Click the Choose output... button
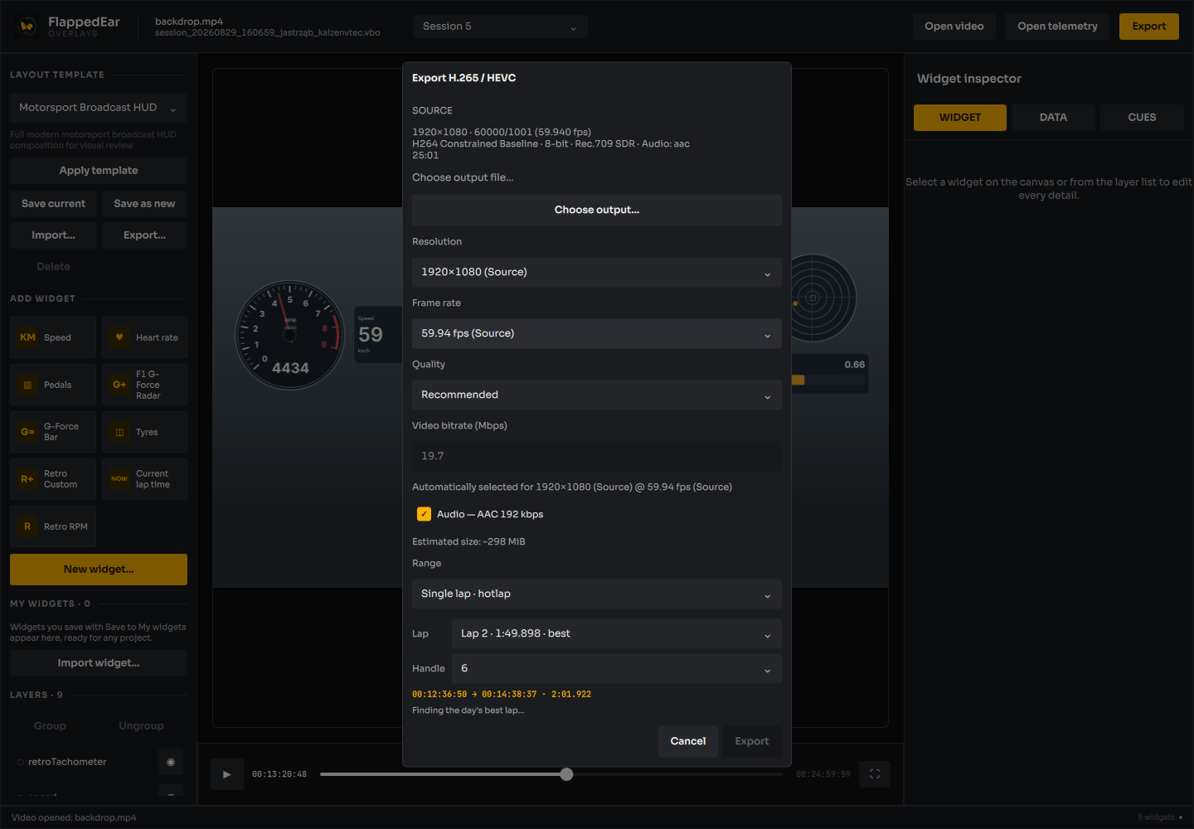 coord(597,210)
